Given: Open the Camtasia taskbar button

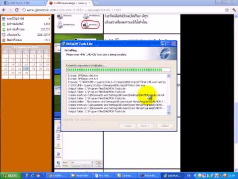Looking at the screenshot, I should [125, 176].
